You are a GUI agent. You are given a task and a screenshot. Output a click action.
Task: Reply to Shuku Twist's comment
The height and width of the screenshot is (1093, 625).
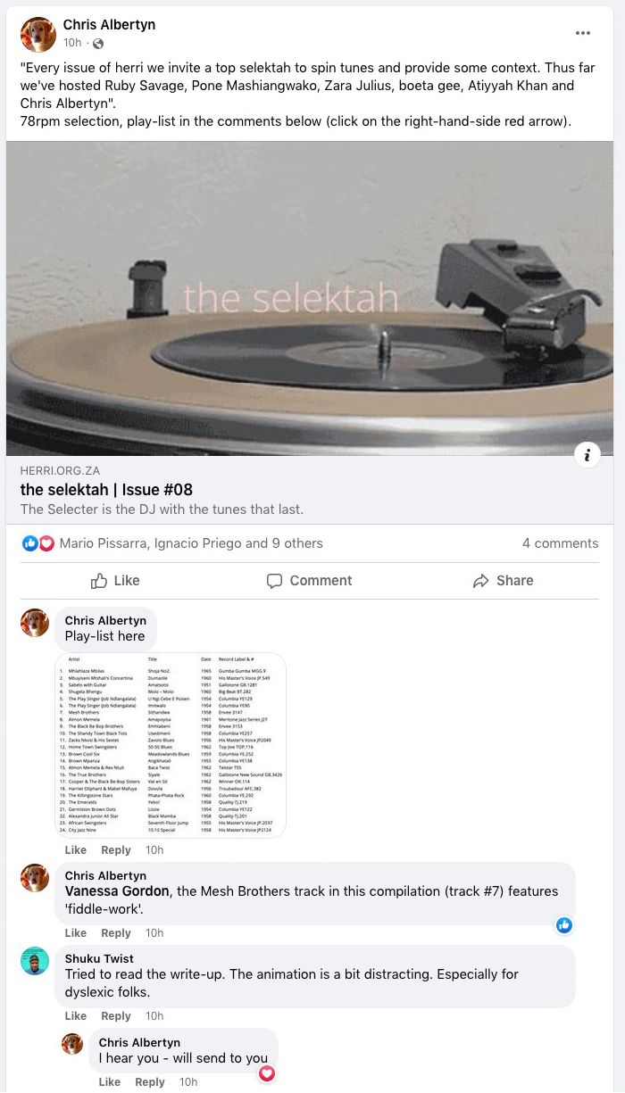[x=115, y=1016]
